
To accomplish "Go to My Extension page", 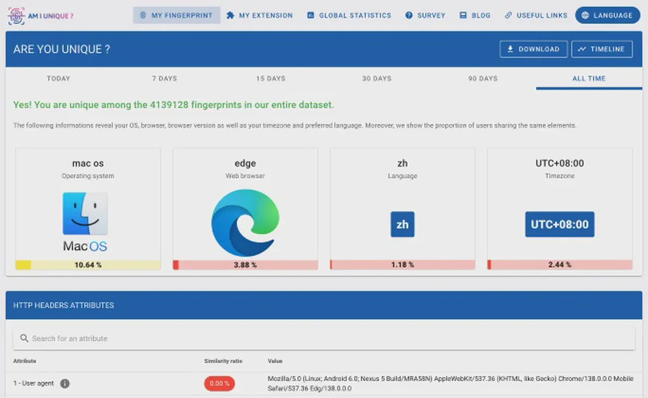I will [260, 15].
